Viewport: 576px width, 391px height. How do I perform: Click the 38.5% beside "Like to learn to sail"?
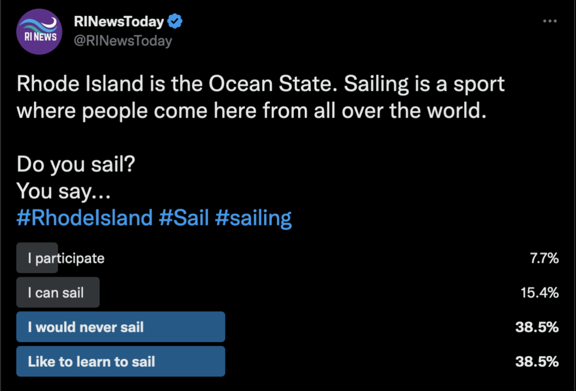click(x=537, y=361)
